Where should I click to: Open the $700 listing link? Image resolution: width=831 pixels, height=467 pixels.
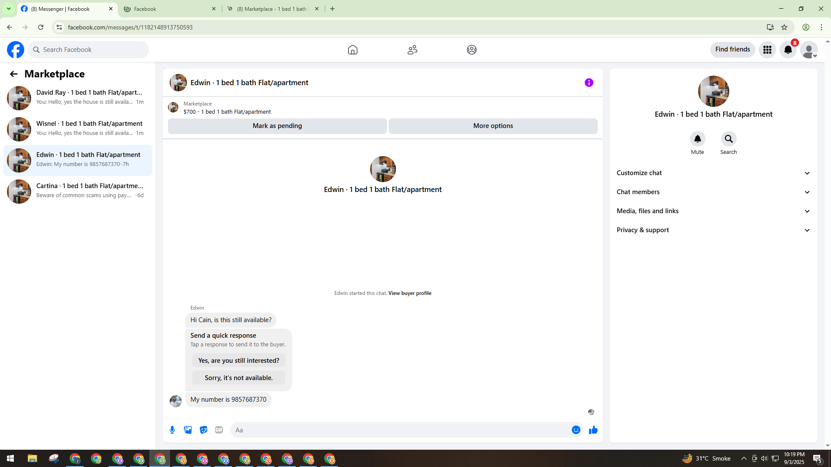click(x=227, y=112)
